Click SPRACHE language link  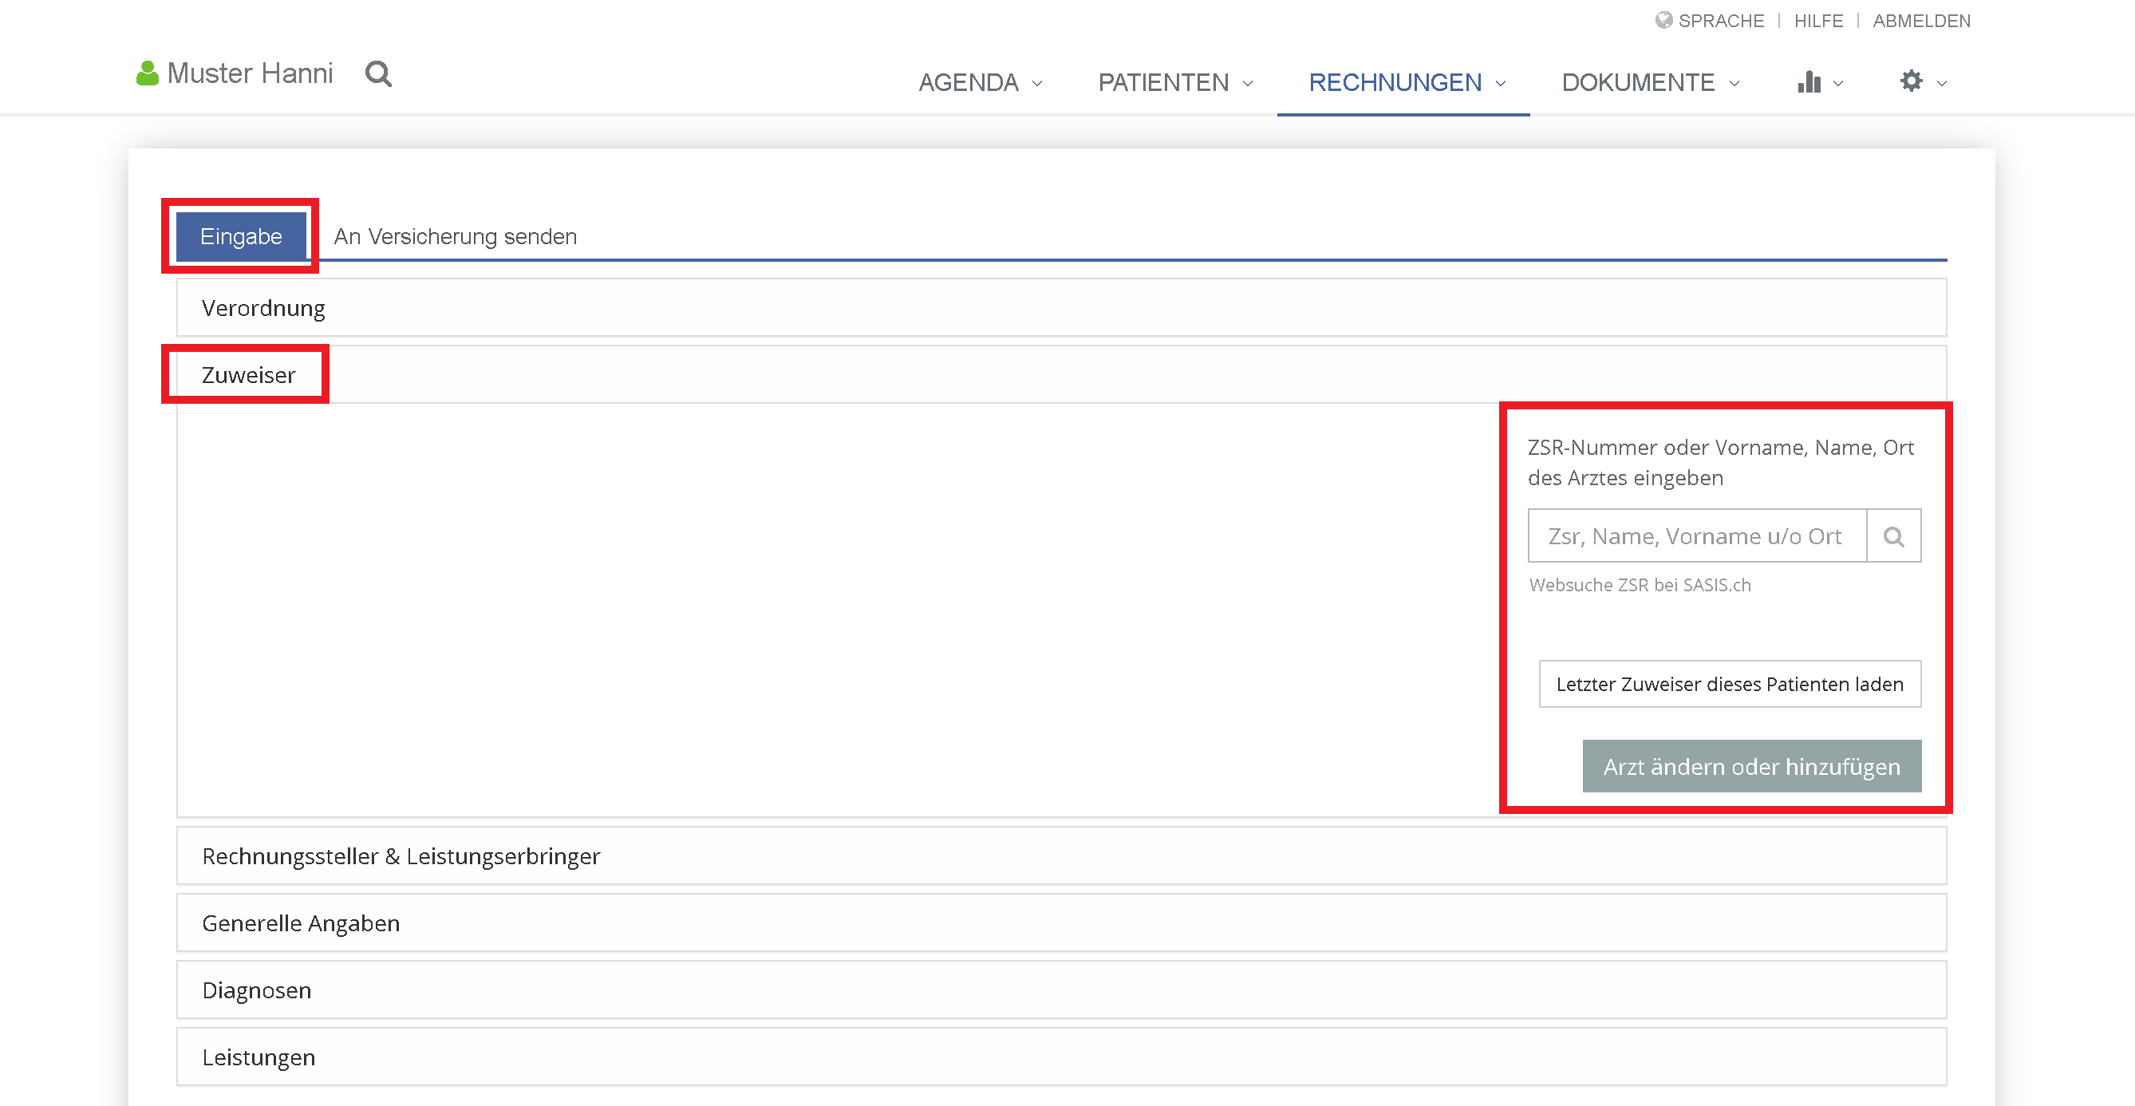(x=1721, y=21)
